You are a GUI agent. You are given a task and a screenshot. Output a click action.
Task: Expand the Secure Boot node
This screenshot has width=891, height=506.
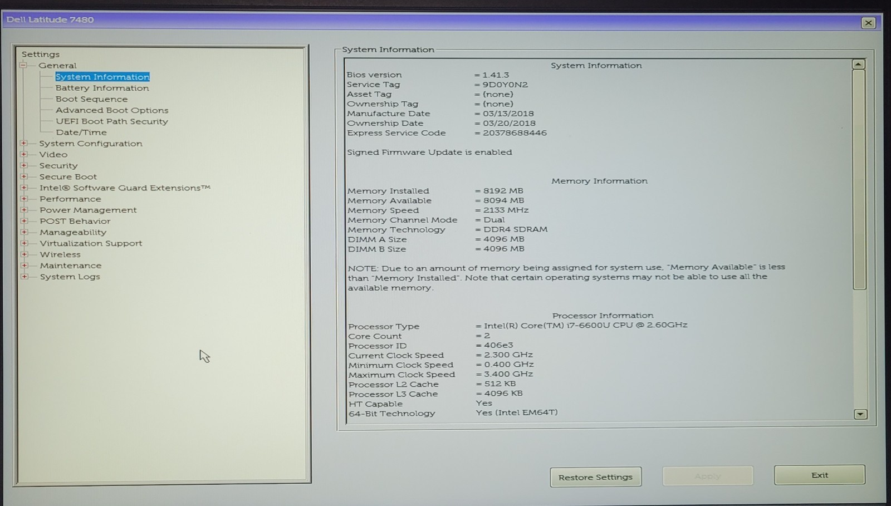[24, 177]
